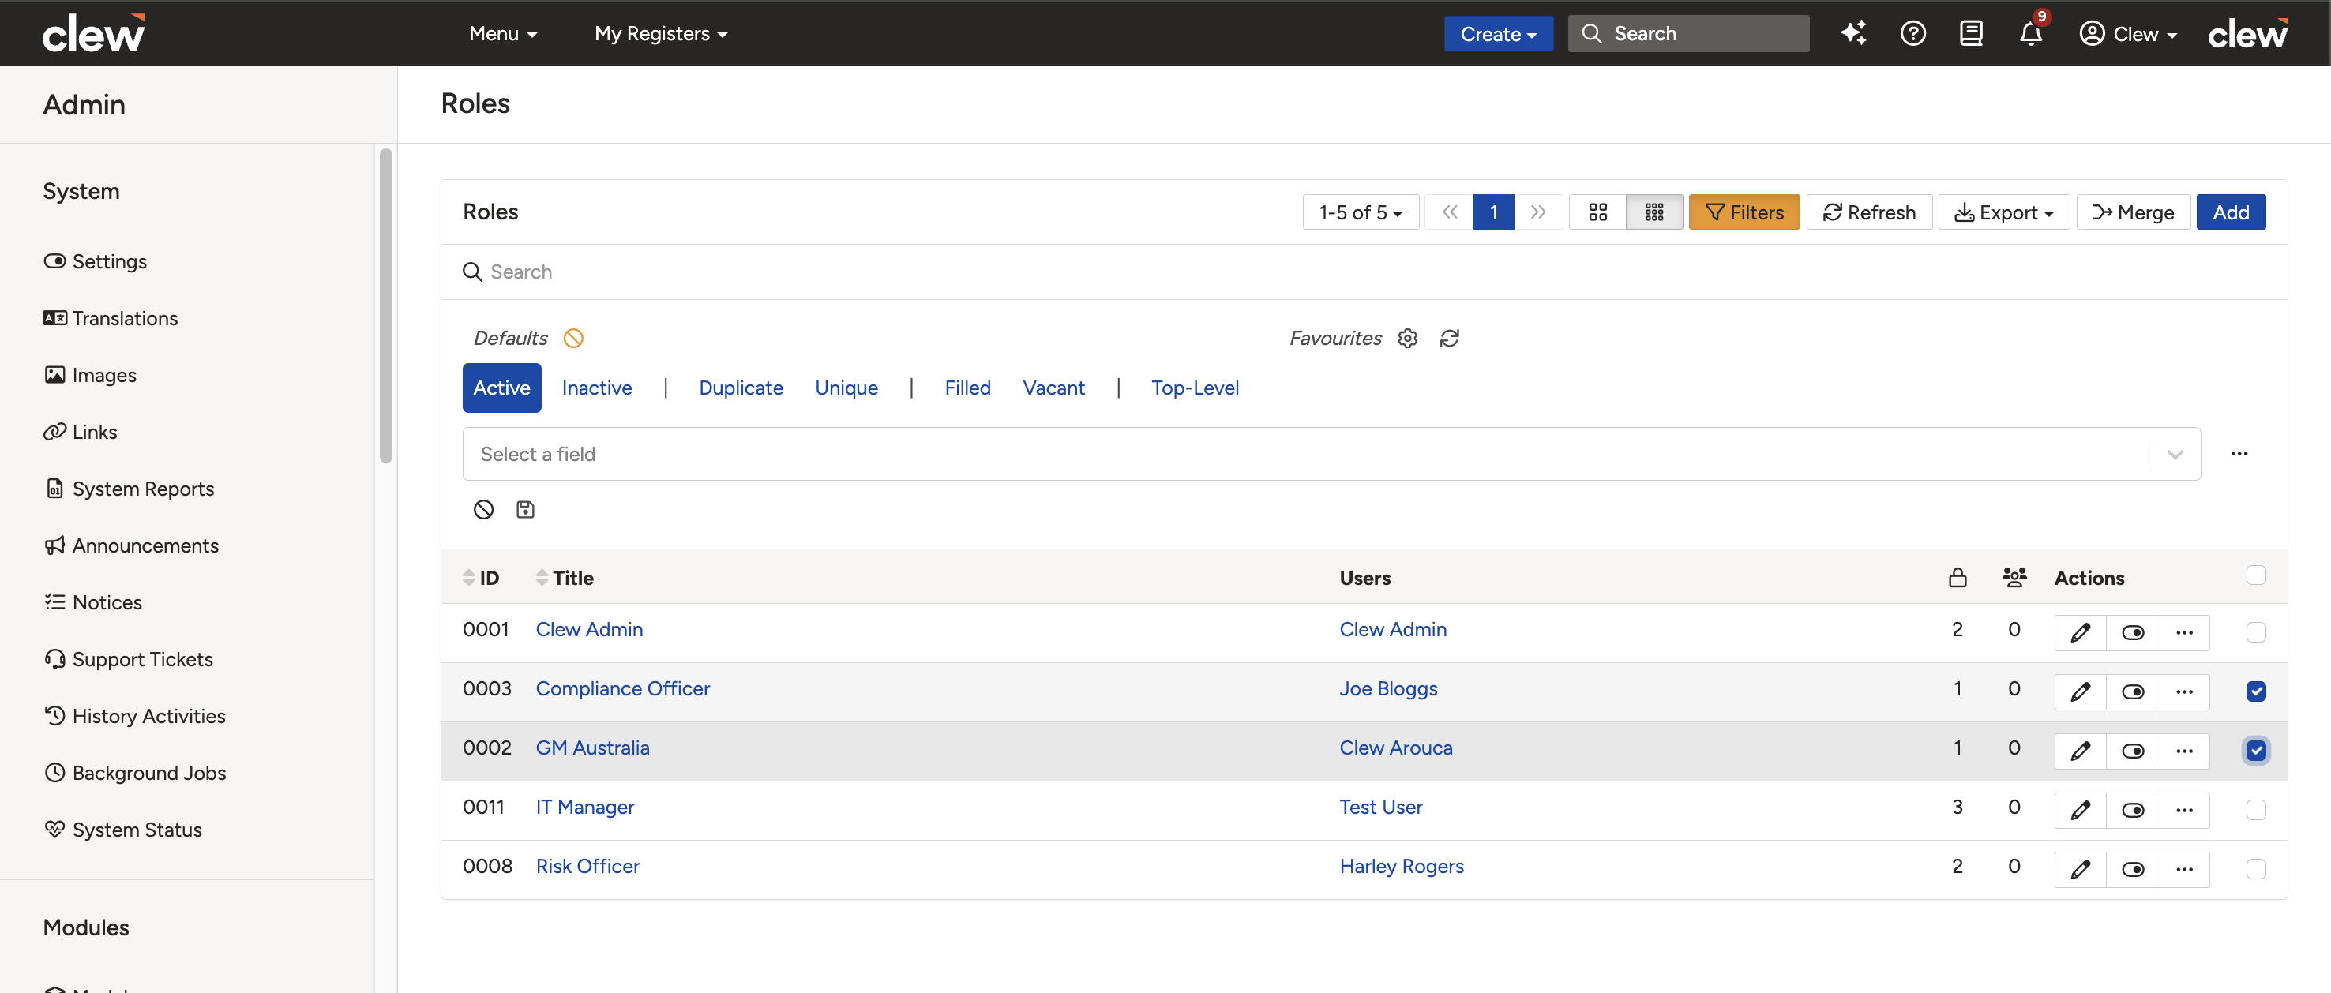Toggle view for IT Manager row
The image size is (2331, 993).
[2132, 811]
